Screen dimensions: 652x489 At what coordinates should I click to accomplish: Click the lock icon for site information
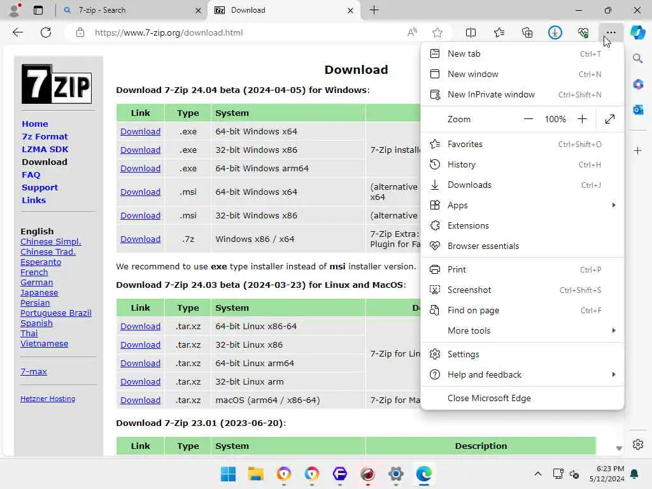point(80,32)
